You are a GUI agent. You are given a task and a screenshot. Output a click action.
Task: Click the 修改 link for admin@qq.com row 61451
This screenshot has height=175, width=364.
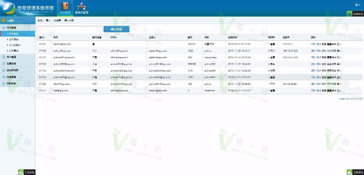(319, 44)
